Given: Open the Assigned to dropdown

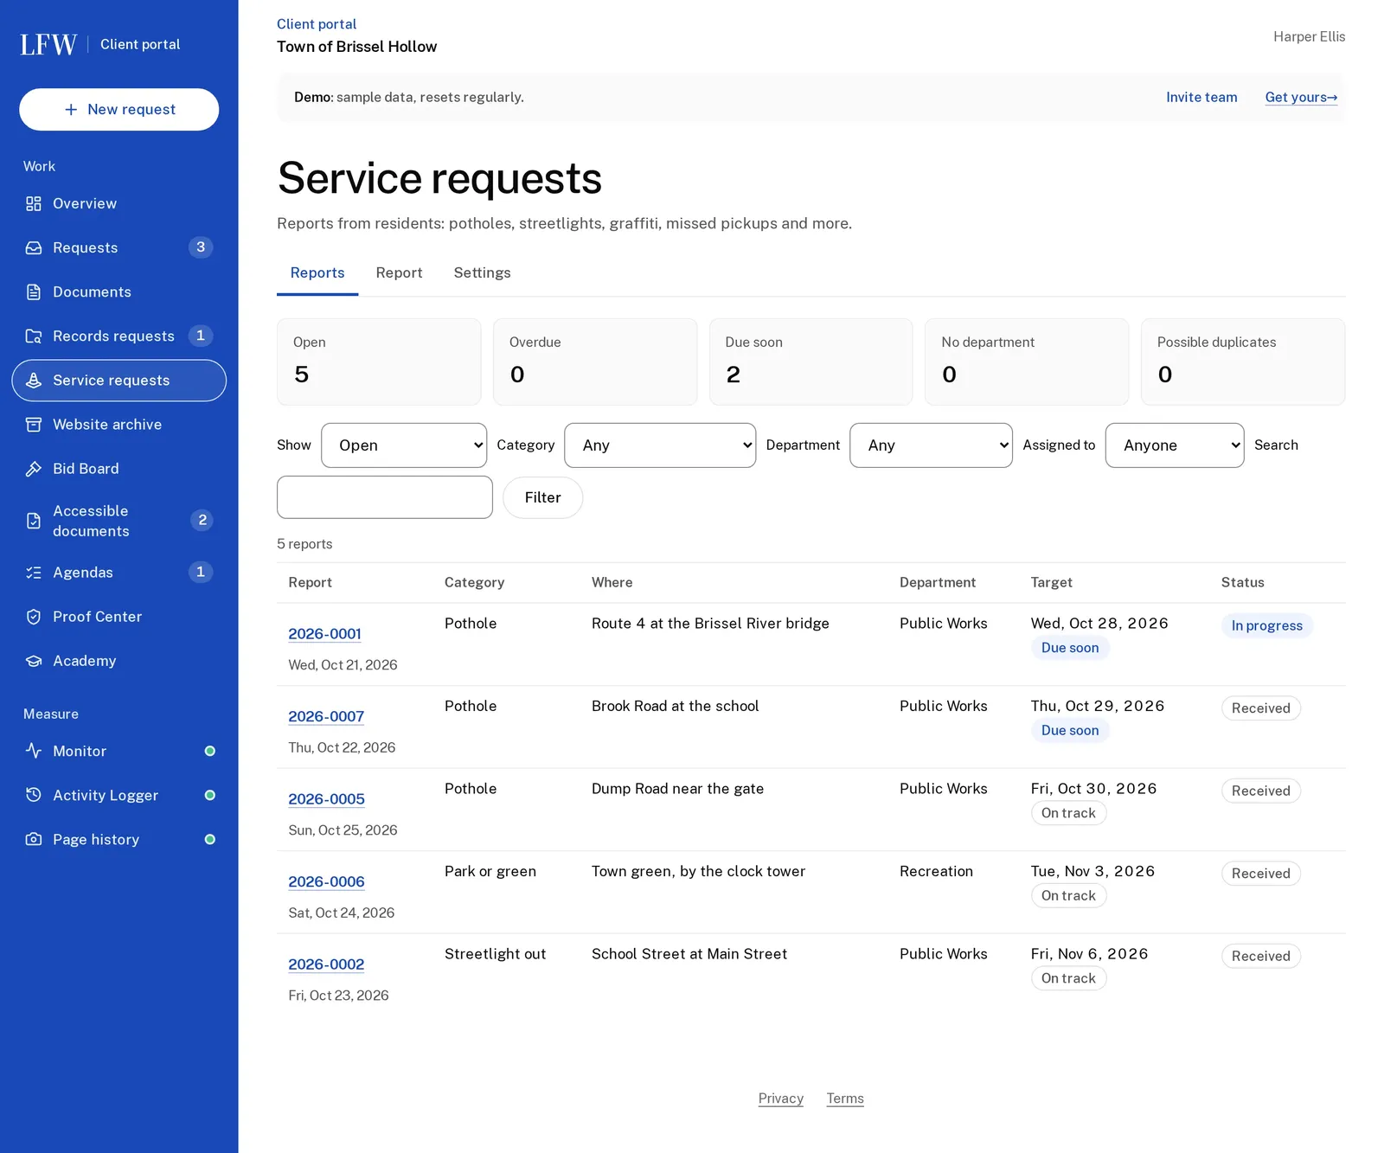Looking at the screenshot, I should (1175, 445).
